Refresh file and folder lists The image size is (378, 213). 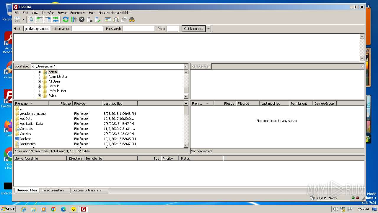(x=66, y=20)
